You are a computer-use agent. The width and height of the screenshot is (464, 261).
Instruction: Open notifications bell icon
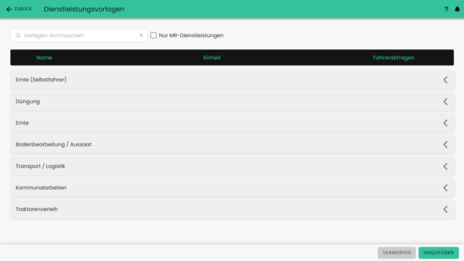click(457, 9)
